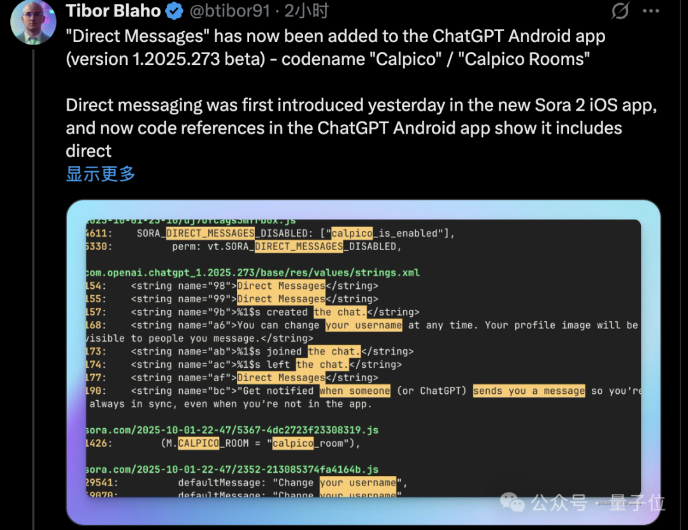688x530 pixels.
Task: Open Tibor Blaho's profile avatar
Action: click(33, 22)
